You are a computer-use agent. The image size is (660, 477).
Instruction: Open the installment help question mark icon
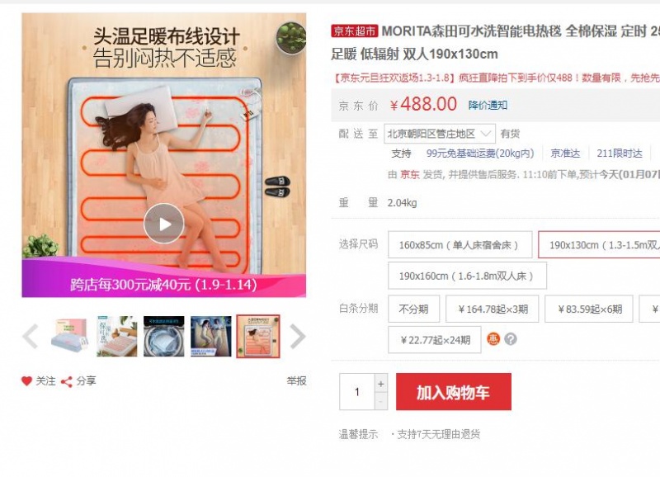click(x=511, y=339)
